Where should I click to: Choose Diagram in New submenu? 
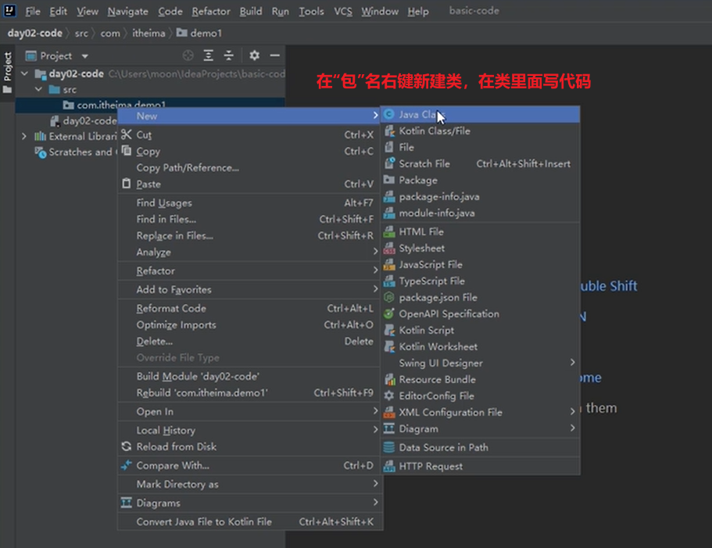(x=480, y=428)
